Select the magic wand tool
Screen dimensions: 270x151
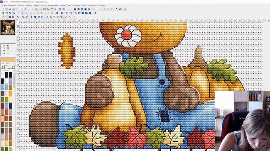(3, 17)
